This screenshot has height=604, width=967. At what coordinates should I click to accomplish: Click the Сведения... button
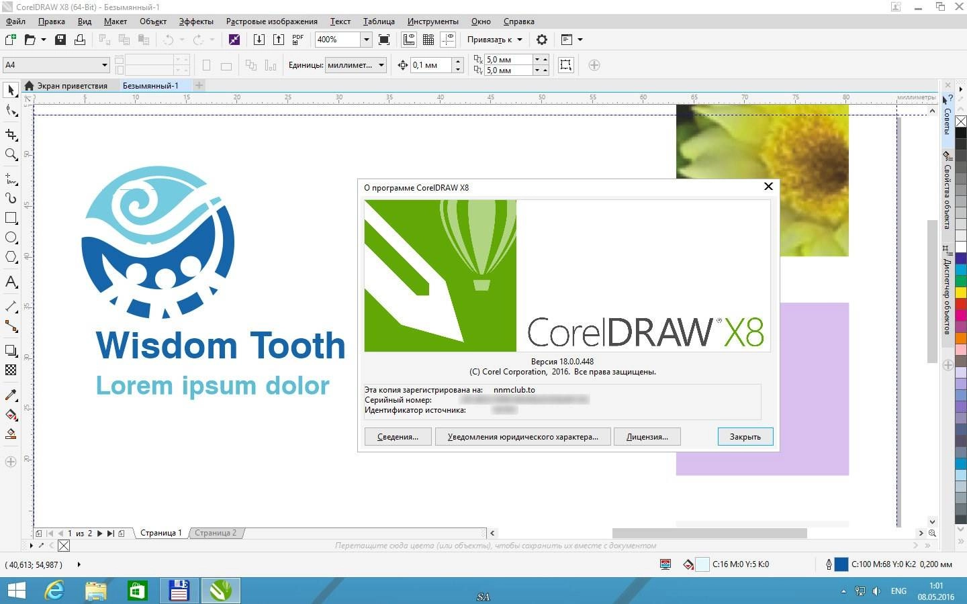point(398,437)
